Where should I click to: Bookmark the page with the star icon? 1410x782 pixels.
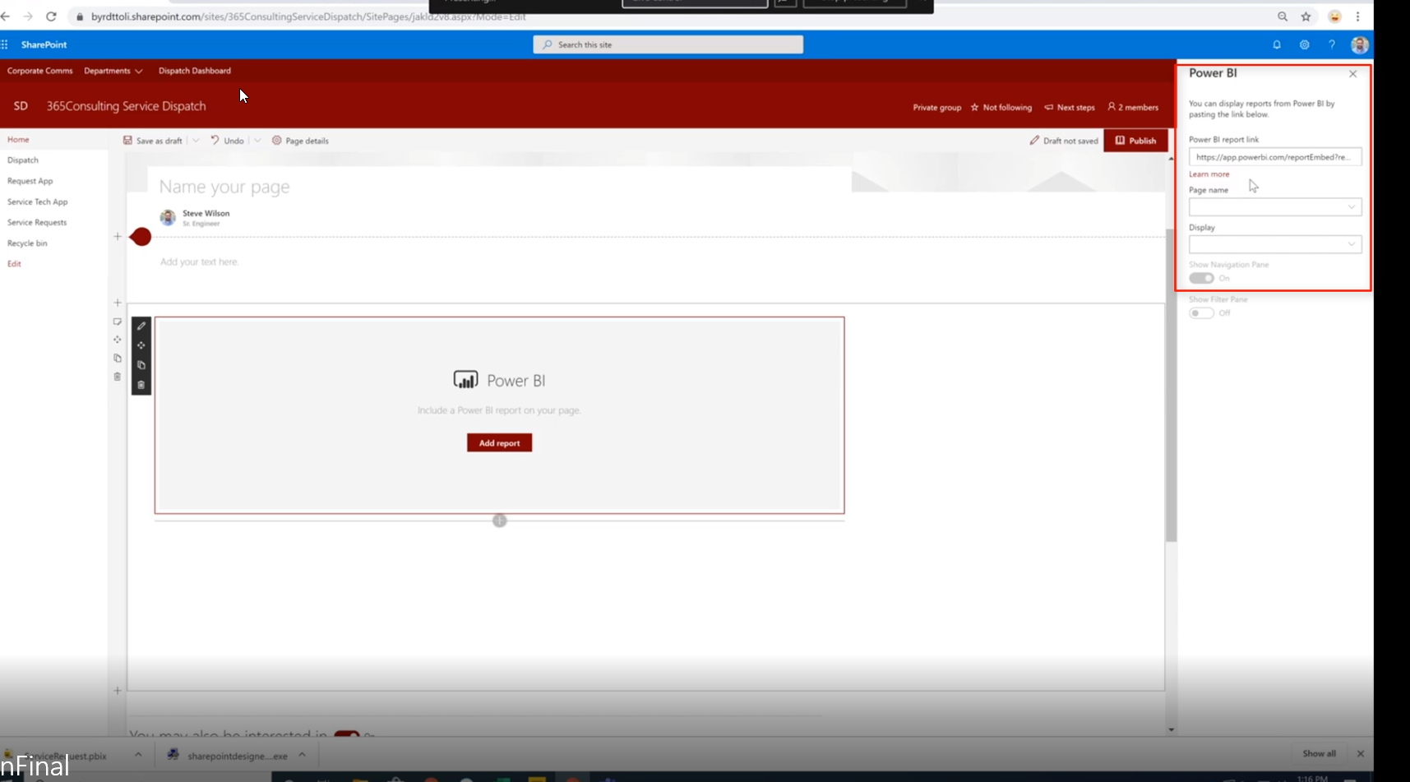click(1306, 16)
